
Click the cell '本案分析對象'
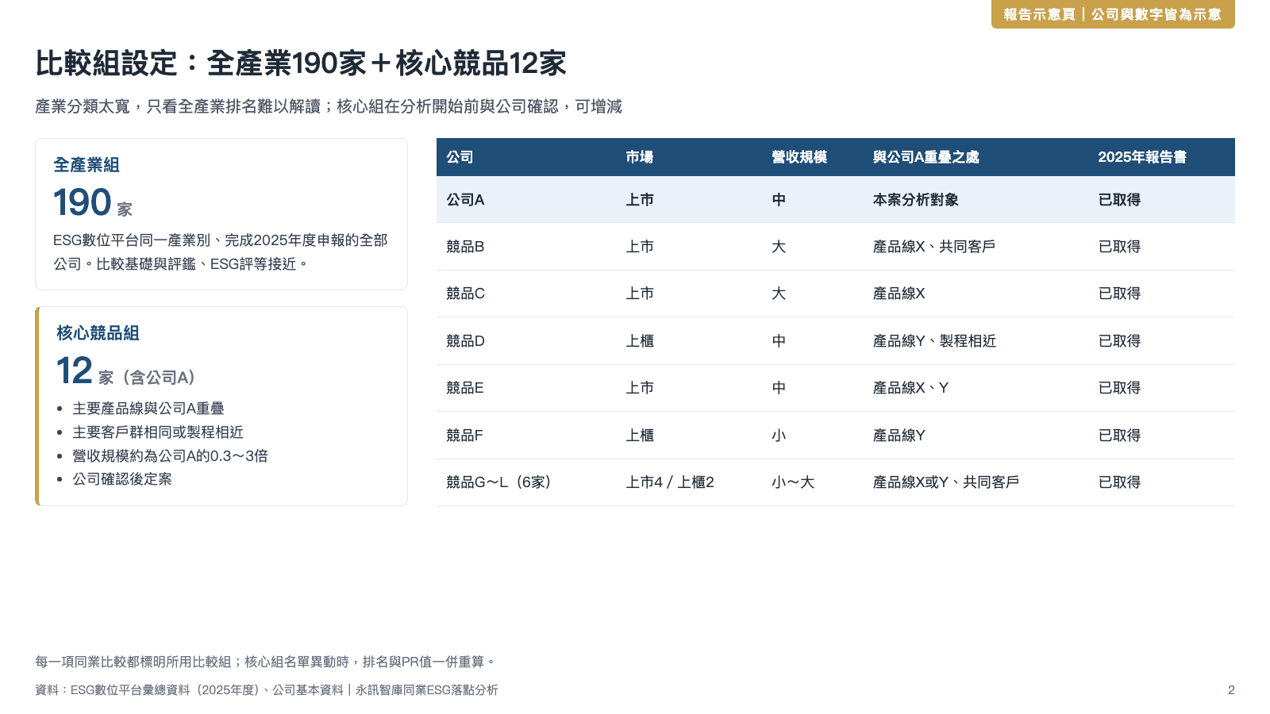click(916, 200)
